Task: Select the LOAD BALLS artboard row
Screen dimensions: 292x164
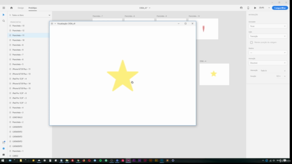Action: (28, 118)
